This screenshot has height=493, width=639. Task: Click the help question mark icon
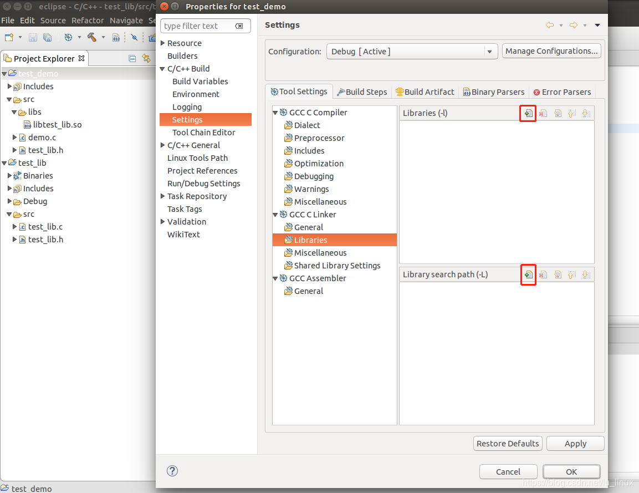tap(172, 471)
